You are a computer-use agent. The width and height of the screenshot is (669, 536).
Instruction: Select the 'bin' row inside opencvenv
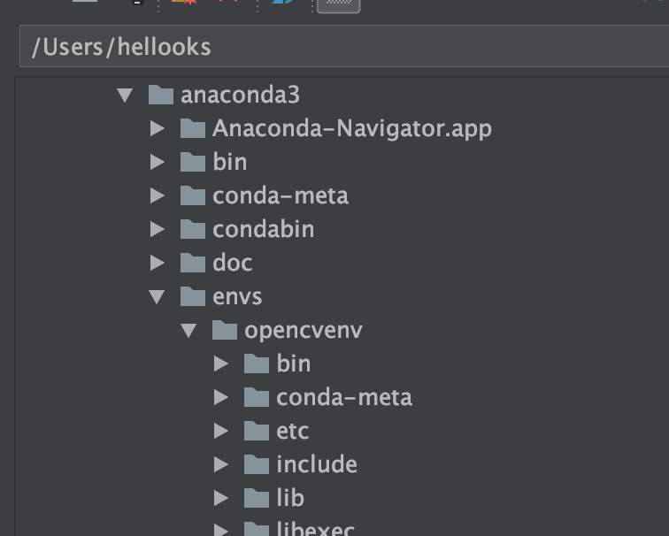[x=342, y=364]
